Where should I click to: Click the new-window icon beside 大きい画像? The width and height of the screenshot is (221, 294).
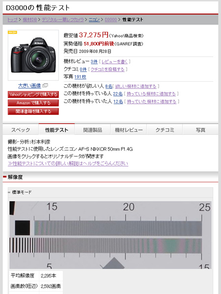click(x=45, y=86)
